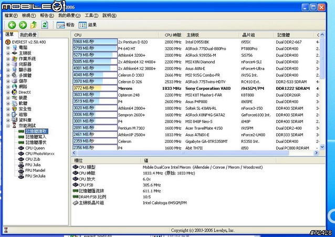The width and height of the screenshot is (335, 237).
Task: Open the 結果 results toolbar button
Action: click(88, 25)
